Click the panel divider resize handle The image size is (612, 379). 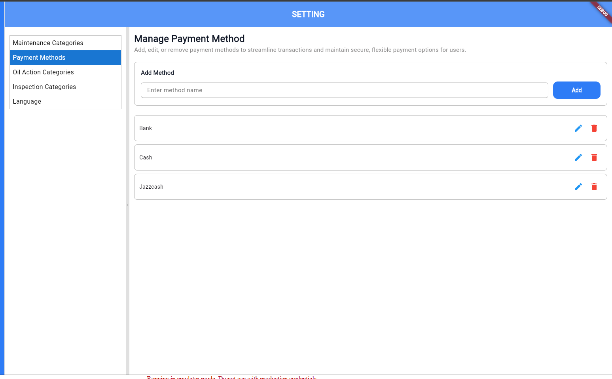[128, 205]
